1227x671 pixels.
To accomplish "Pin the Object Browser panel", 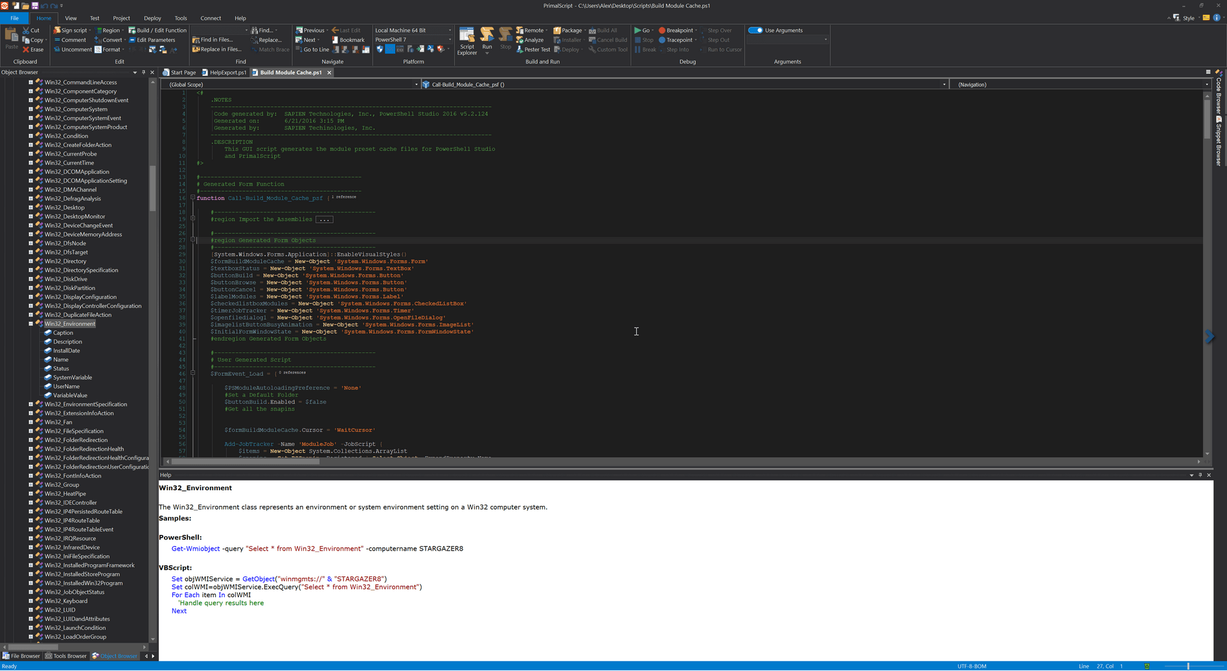I will (x=144, y=73).
